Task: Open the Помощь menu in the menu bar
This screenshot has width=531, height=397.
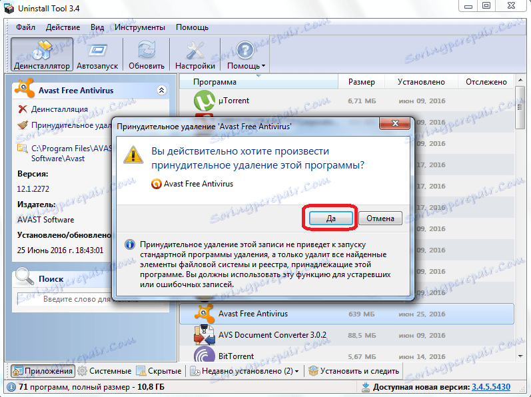Action: (192, 27)
